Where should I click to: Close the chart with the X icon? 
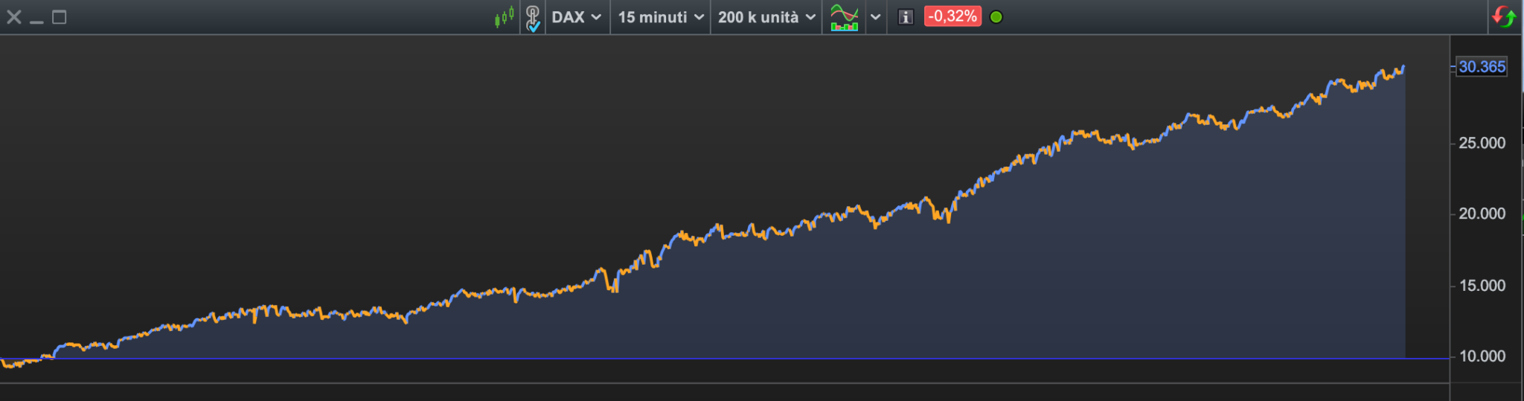[x=13, y=17]
